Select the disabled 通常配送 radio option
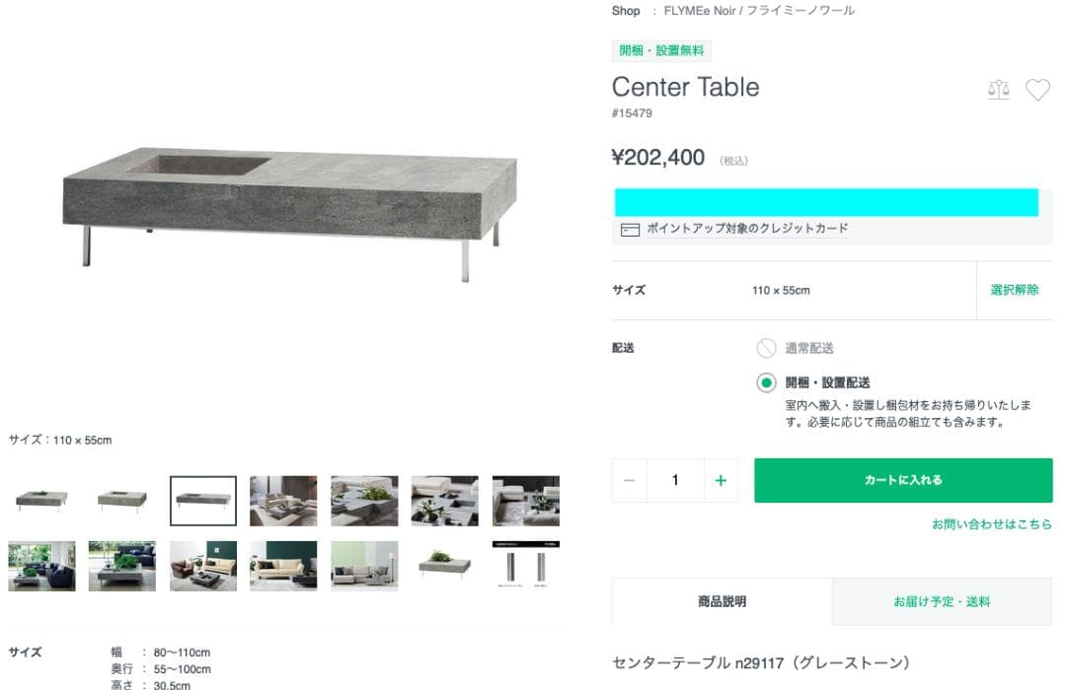1066x690 pixels. click(x=766, y=348)
